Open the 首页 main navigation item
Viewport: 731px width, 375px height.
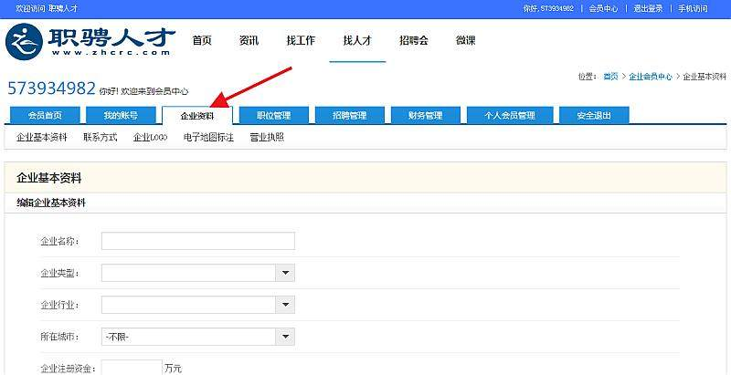coord(202,41)
